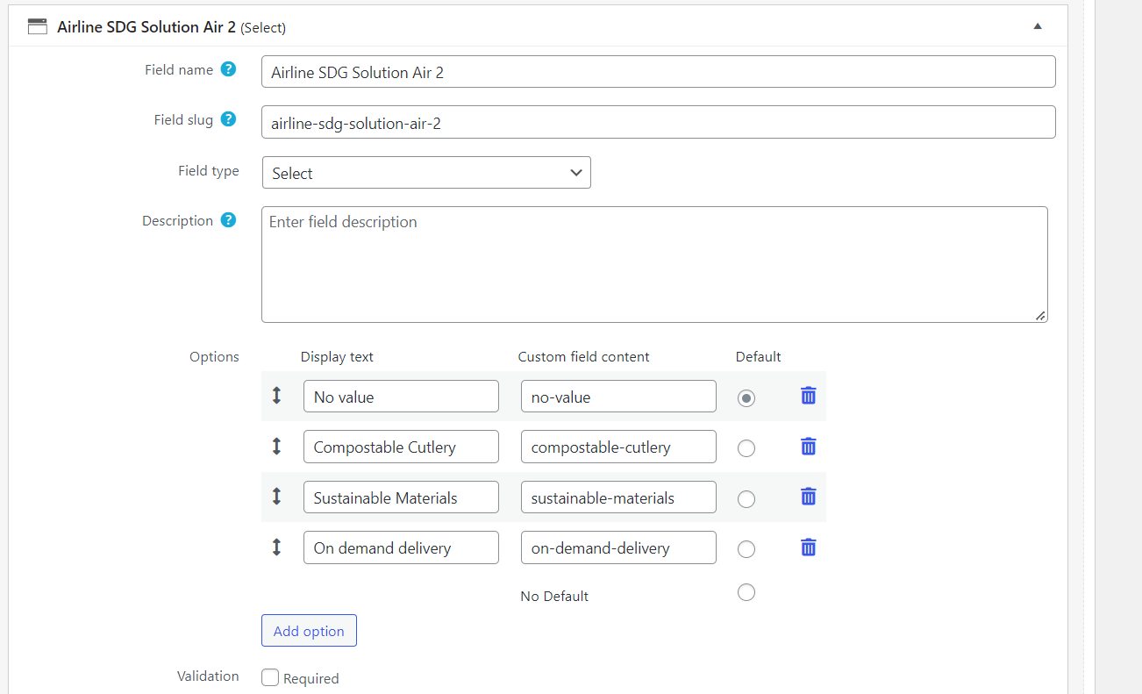Image resolution: width=1142 pixels, height=694 pixels.
Task: Delete the Sustainable Materials option
Action: 809,497
